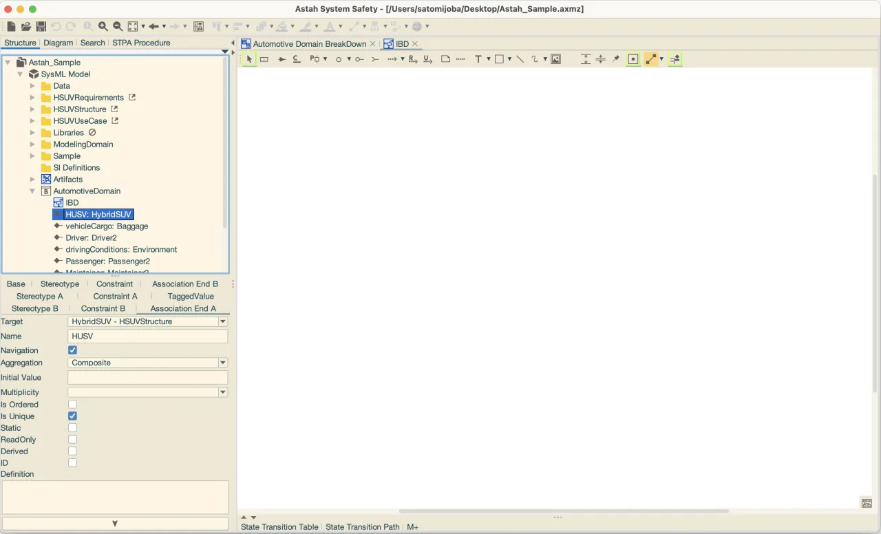Image resolution: width=881 pixels, height=534 pixels.
Task: Toggle the diagonal line-style mode button
Action: pos(650,59)
